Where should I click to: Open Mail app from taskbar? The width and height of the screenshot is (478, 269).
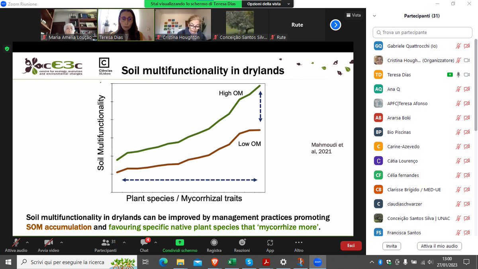click(x=198, y=262)
